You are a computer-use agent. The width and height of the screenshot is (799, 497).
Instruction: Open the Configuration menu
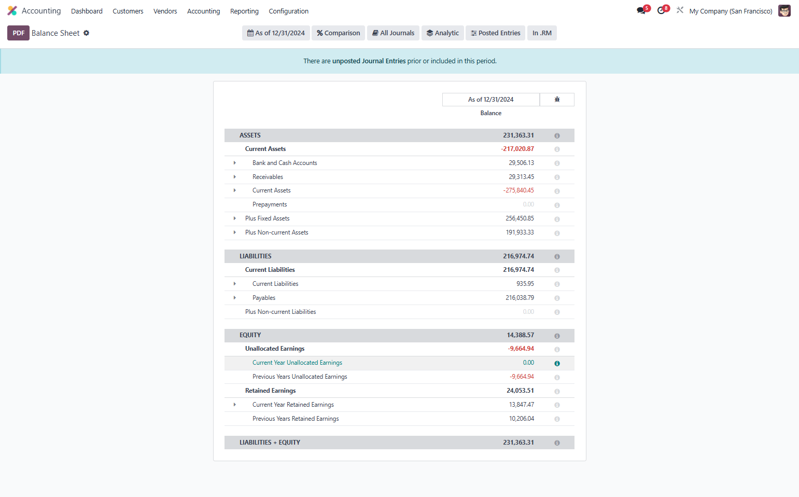click(x=289, y=11)
